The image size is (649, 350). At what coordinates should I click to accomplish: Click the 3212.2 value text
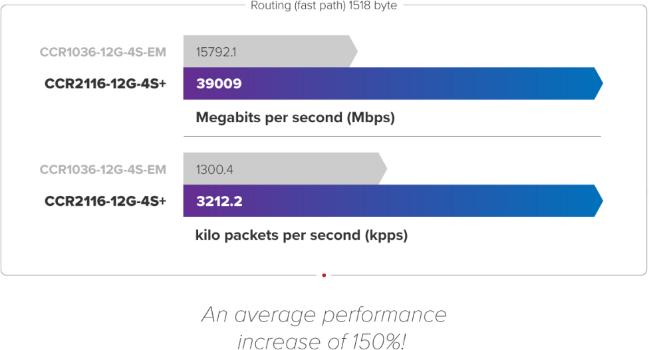(219, 201)
